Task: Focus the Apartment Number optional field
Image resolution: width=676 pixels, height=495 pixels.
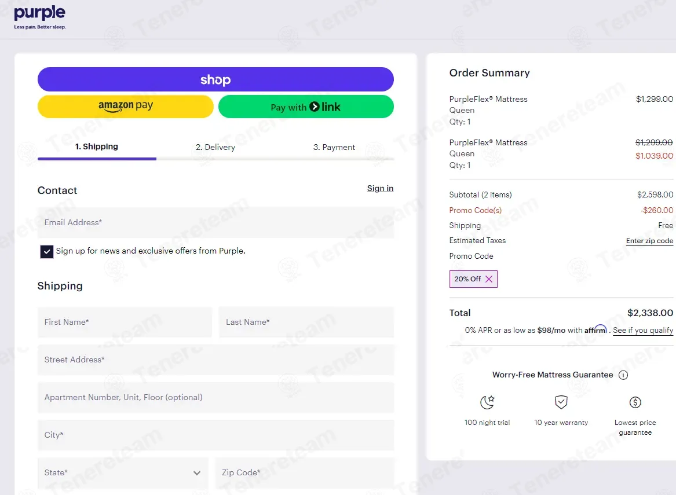Action: [215, 397]
